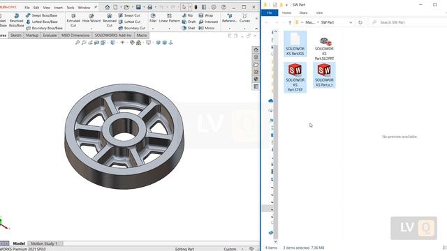Open SOLIDWORKS Resources in the task pane
447x251 pixels.
click(256, 50)
